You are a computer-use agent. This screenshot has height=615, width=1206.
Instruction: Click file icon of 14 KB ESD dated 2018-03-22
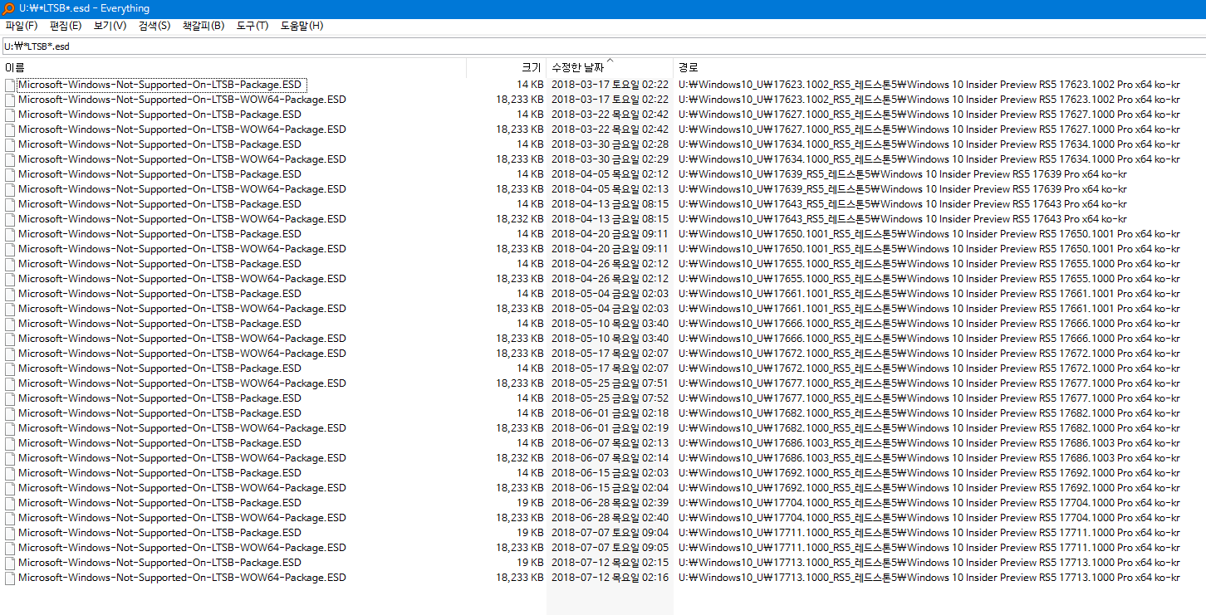(x=10, y=115)
